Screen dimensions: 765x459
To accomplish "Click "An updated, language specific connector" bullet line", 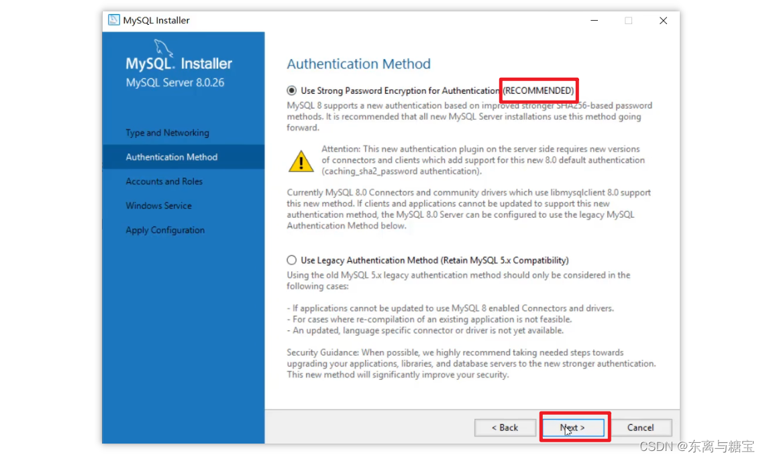I will pyautogui.click(x=425, y=330).
